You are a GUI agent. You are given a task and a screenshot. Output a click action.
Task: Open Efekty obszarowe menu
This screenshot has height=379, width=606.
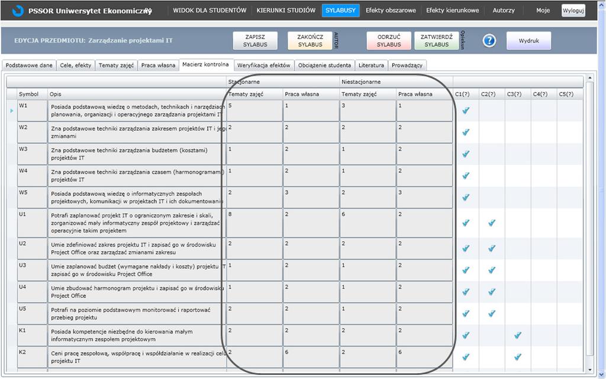391,11
